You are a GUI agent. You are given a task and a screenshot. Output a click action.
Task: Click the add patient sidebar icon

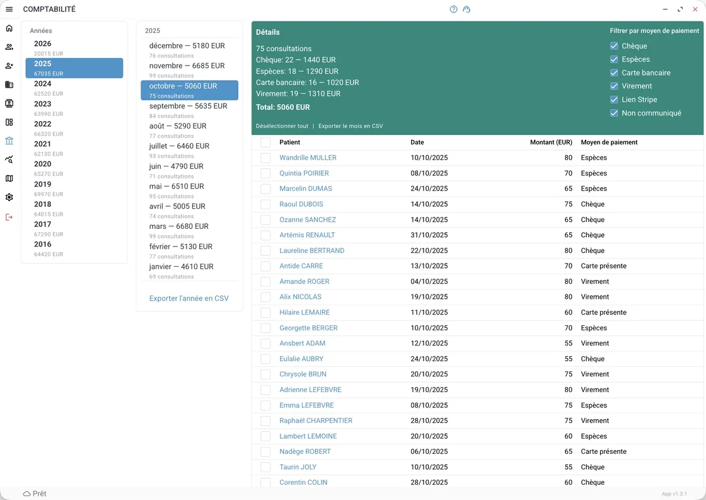[9, 66]
